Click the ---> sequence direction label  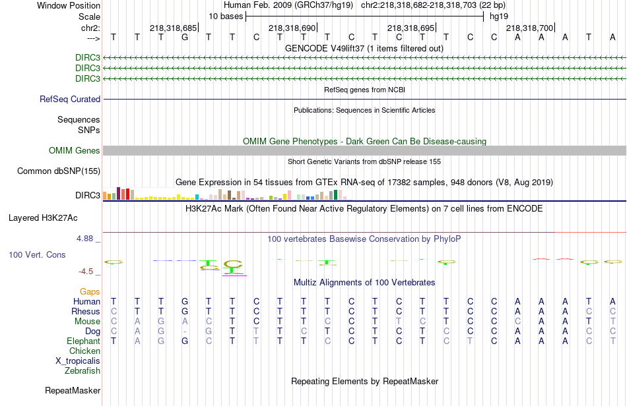point(93,38)
